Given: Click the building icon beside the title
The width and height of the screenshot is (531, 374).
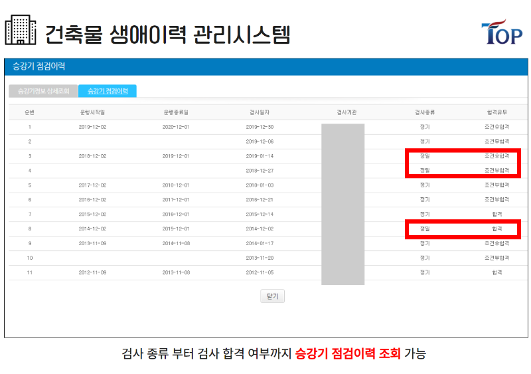Looking at the screenshot, I should tap(21, 30).
